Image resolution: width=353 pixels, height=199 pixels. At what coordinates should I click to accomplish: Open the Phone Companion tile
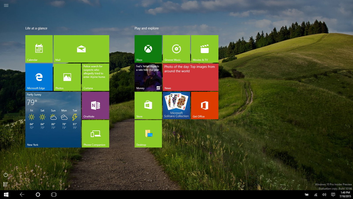(x=95, y=134)
